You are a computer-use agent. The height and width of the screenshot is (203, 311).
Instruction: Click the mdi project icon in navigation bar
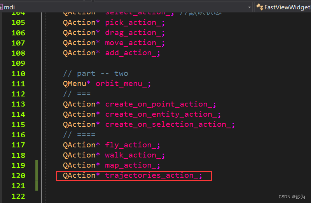click(x=1, y=7)
